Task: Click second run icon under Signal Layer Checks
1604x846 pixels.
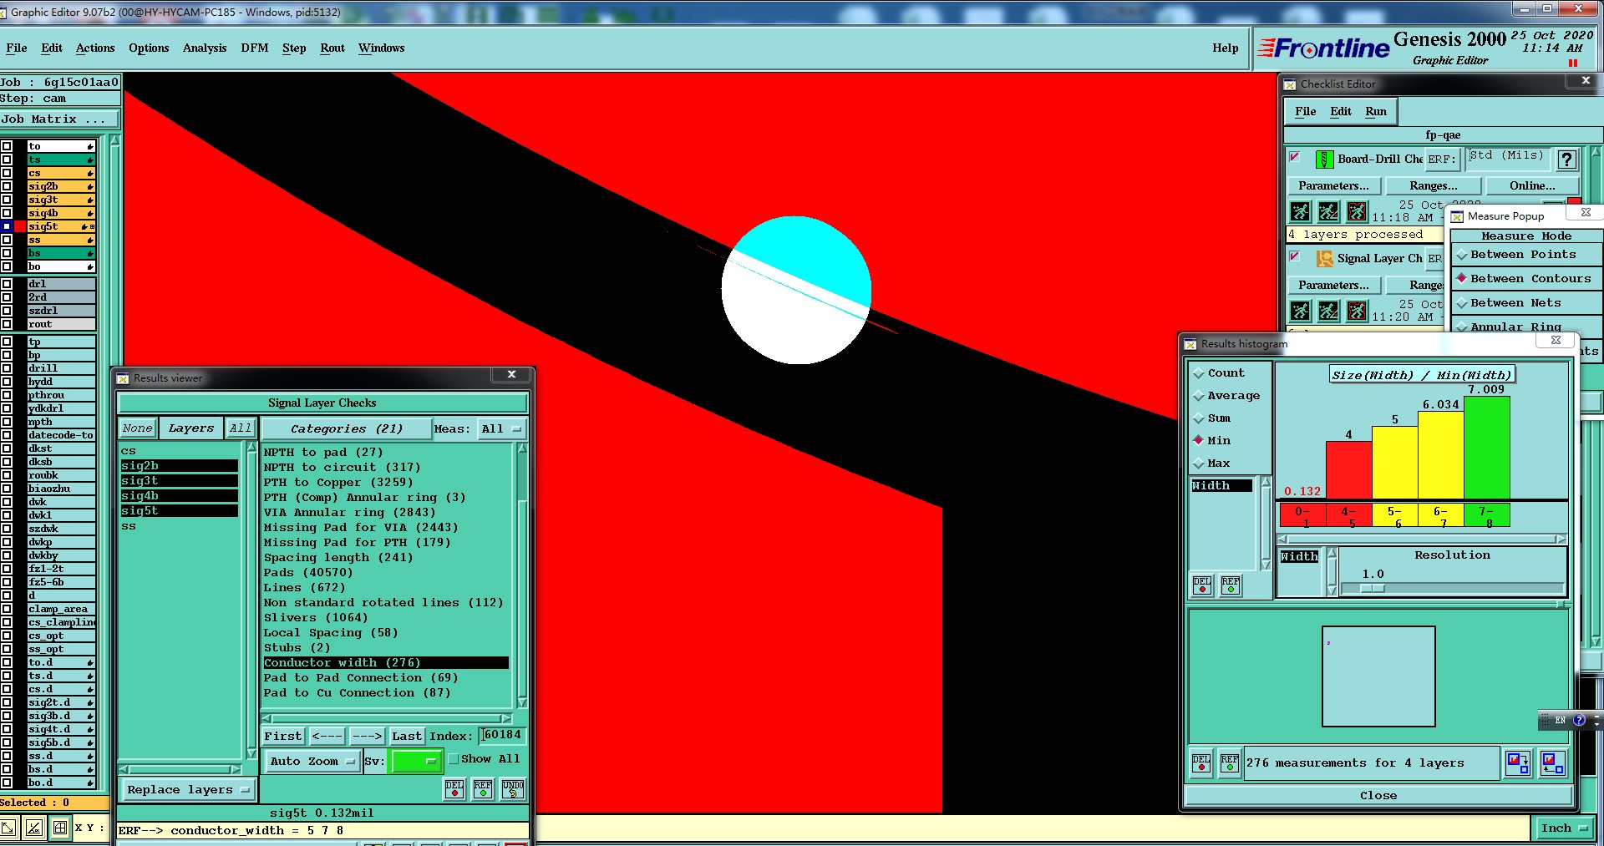Action: [x=1328, y=312]
